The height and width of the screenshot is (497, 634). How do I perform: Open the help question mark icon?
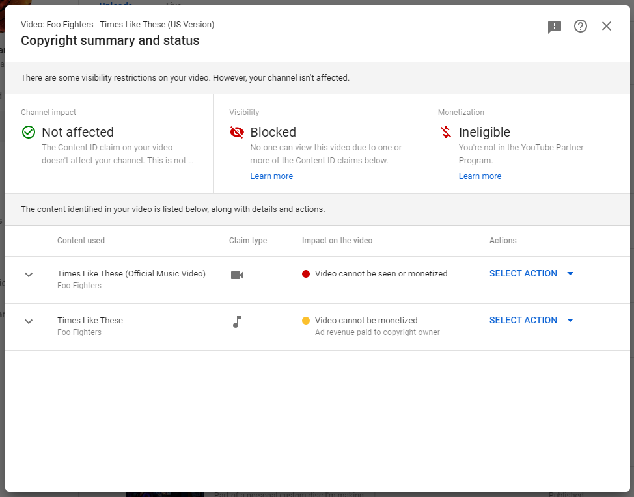pyautogui.click(x=581, y=26)
